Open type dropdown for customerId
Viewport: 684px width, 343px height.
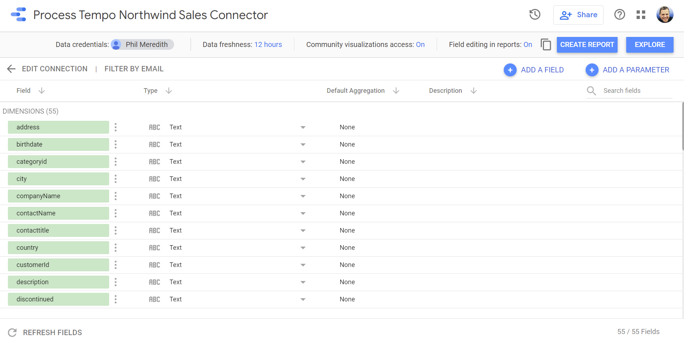[303, 265]
